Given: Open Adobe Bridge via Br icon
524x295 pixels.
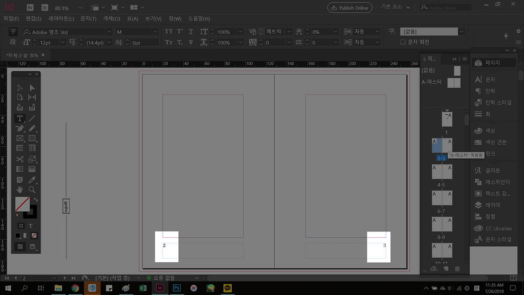Looking at the screenshot, I should (30, 8).
